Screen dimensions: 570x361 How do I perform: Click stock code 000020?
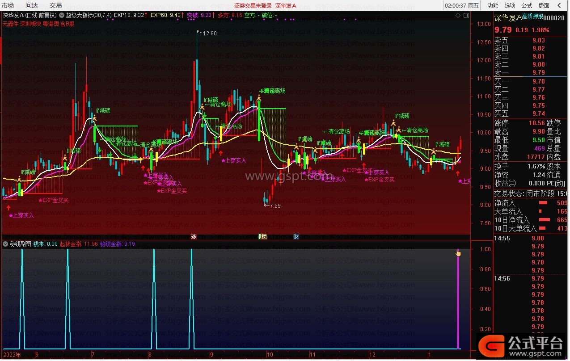coord(554,18)
